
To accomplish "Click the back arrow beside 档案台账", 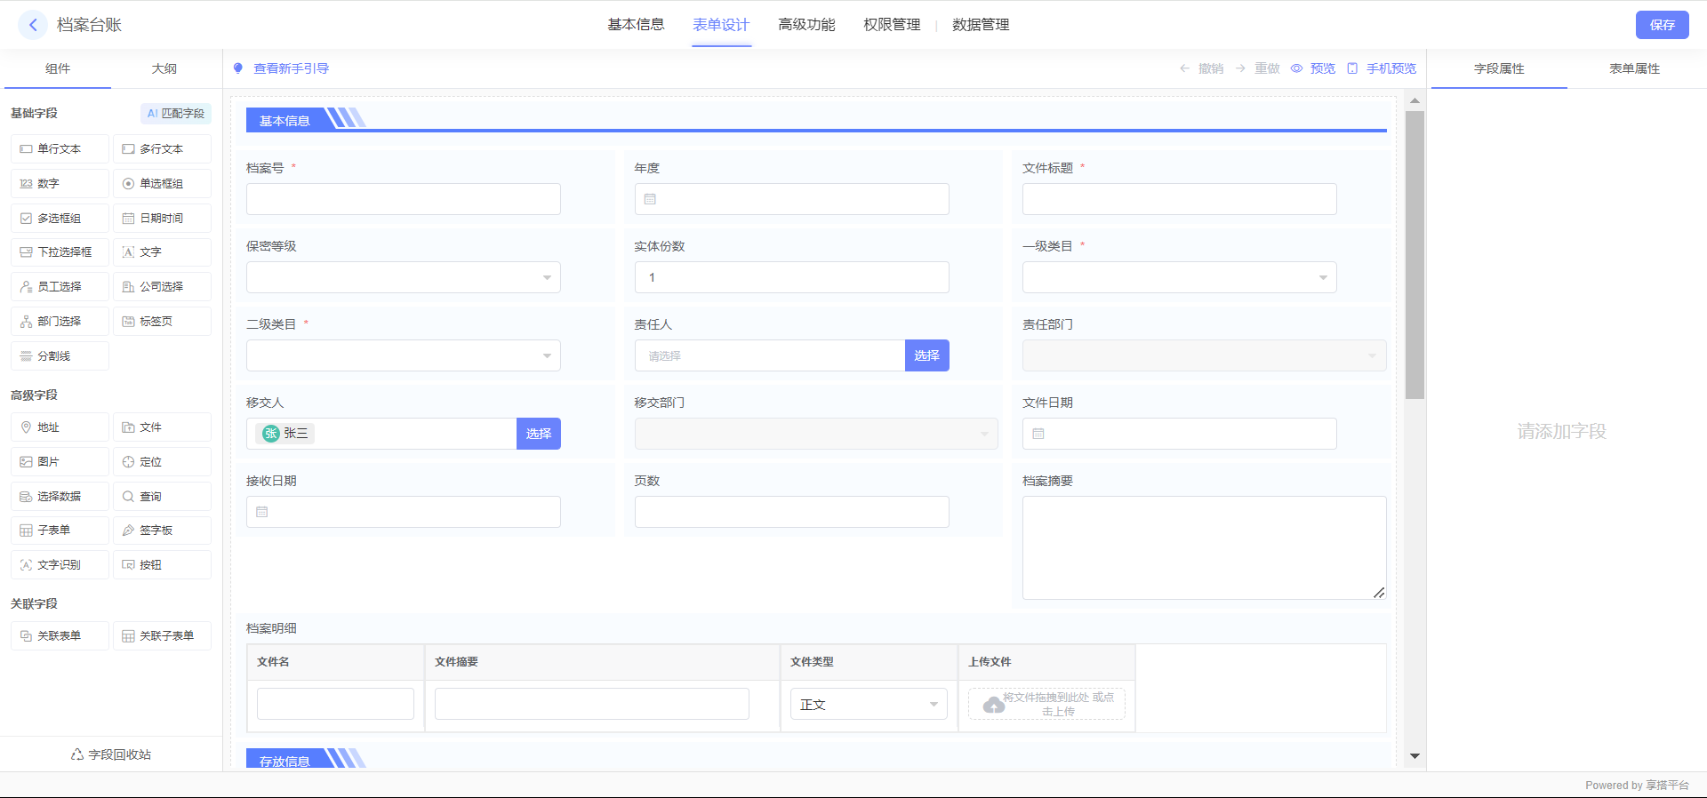I will tap(33, 25).
